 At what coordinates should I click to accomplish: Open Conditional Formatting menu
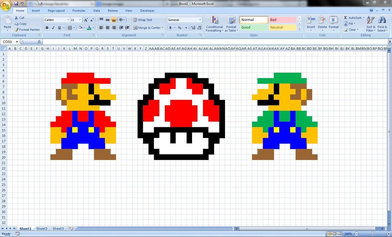[x=214, y=24]
